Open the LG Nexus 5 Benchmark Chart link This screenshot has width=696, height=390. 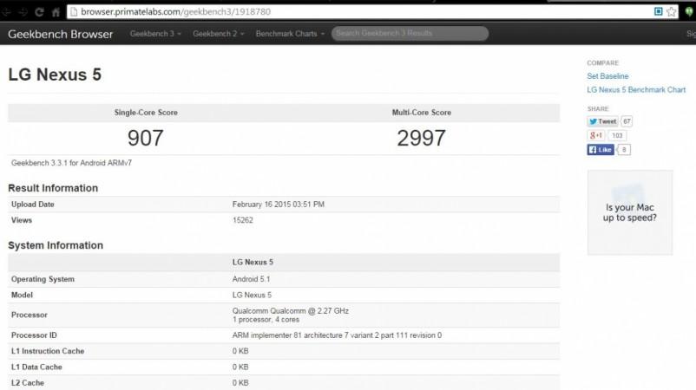(x=636, y=89)
